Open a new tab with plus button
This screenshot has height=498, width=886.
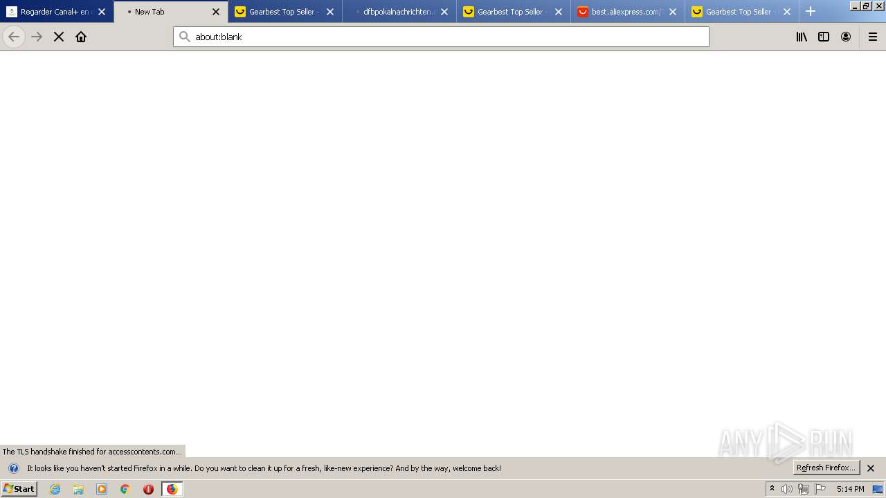pos(811,12)
